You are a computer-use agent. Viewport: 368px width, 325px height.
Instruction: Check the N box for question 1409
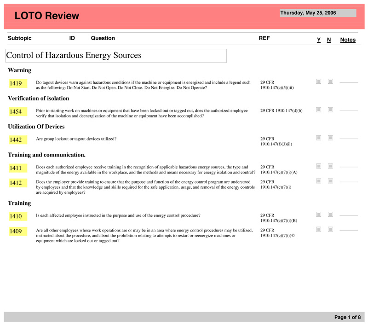tap(330, 229)
